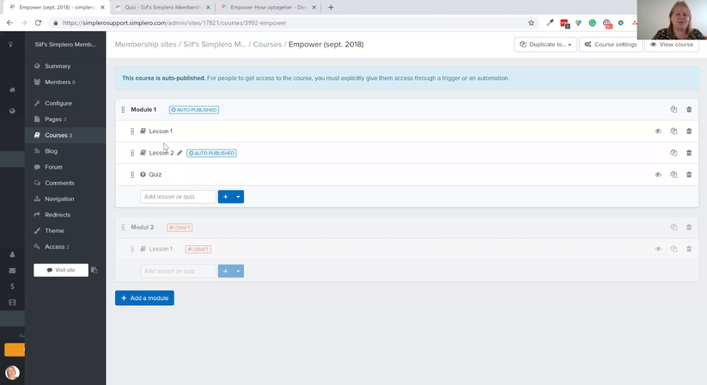707x385 pixels.
Task: Delete the Quiz with trash icon
Action: [x=689, y=174]
